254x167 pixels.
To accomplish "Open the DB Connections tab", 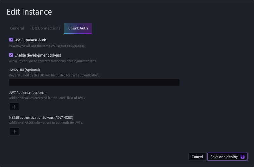I will point(46,28).
